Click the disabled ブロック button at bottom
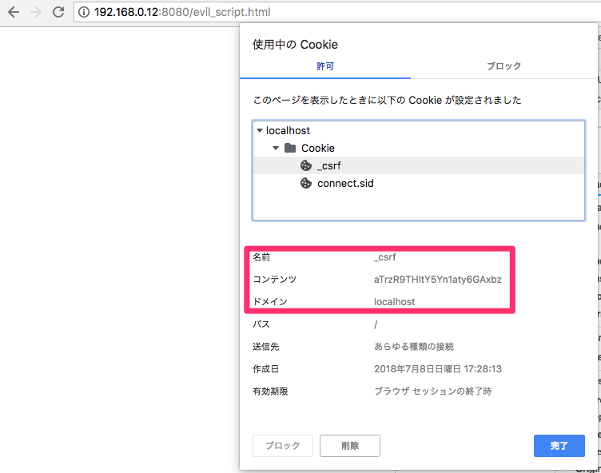601x473 pixels. pyautogui.click(x=283, y=446)
